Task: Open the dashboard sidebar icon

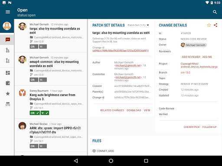Action: (x=8, y=73)
